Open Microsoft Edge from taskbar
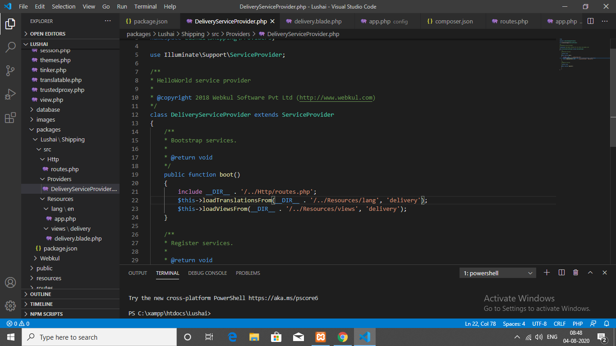616x346 pixels. click(x=232, y=337)
